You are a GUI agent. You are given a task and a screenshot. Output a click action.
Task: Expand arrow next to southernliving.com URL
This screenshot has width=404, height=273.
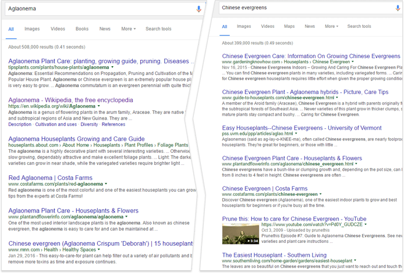pyautogui.click(x=355, y=261)
